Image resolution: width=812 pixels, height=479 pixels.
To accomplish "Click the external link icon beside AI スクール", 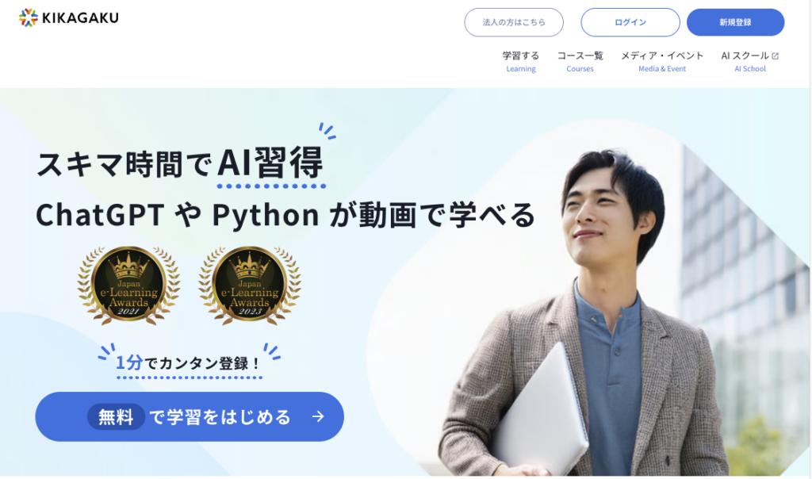I will pos(776,56).
